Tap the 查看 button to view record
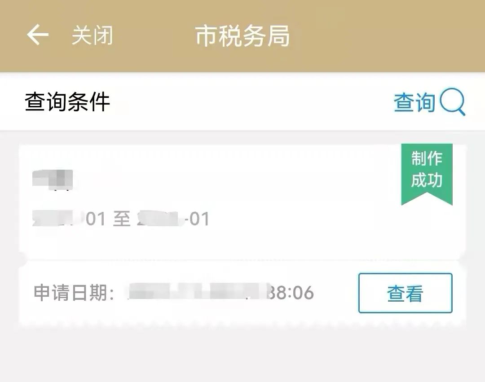485x382 pixels. 405,293
